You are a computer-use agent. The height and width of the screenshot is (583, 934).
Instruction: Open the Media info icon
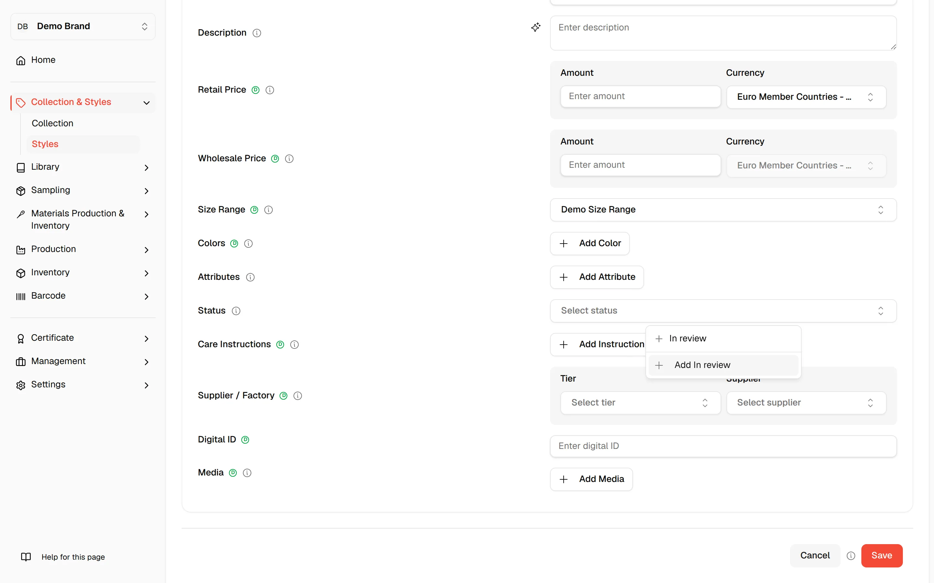coord(247,473)
